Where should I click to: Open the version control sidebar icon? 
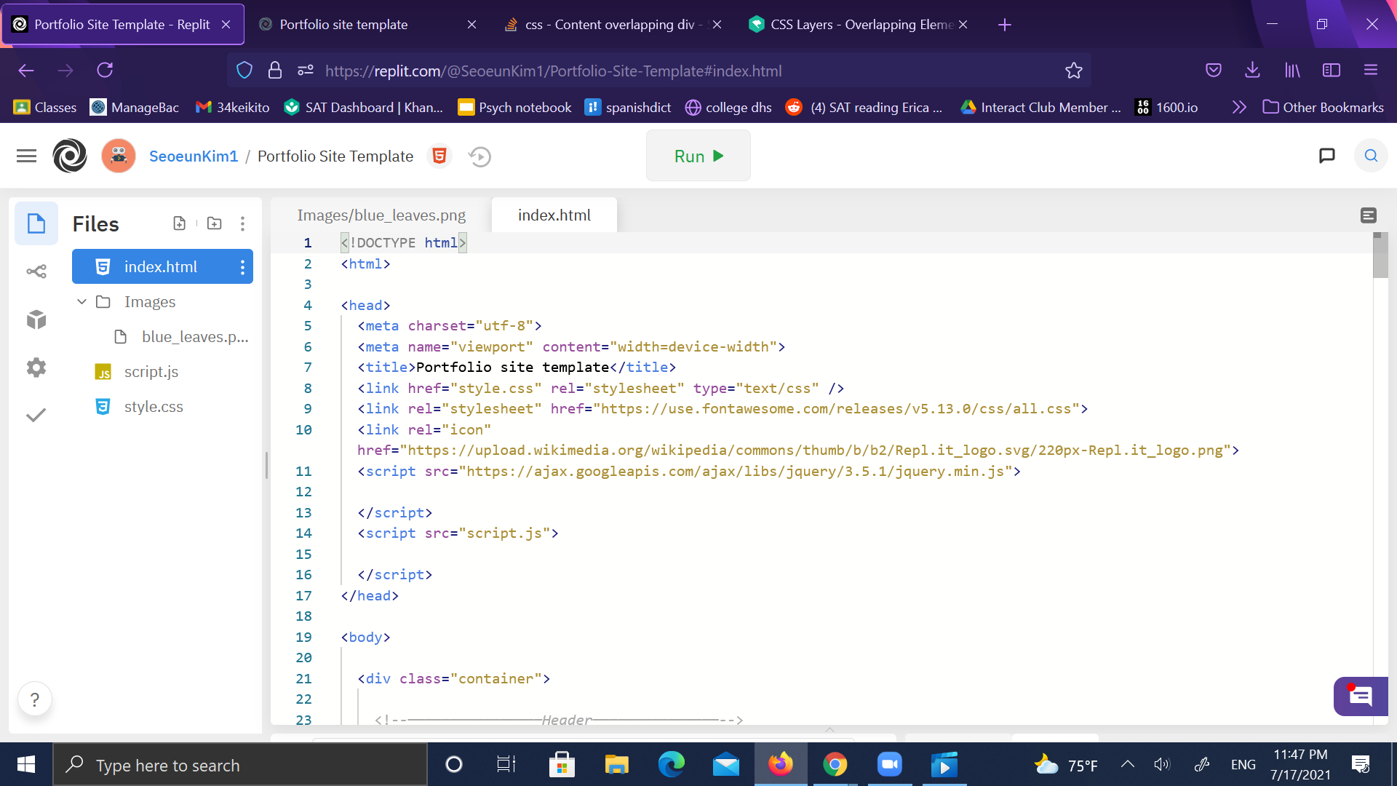36,271
